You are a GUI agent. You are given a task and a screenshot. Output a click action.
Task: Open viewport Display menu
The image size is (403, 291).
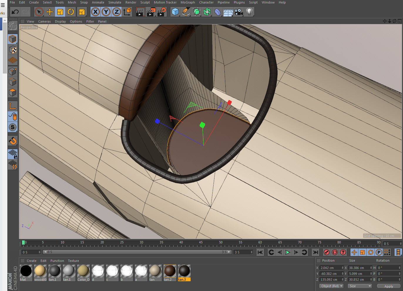60,21
